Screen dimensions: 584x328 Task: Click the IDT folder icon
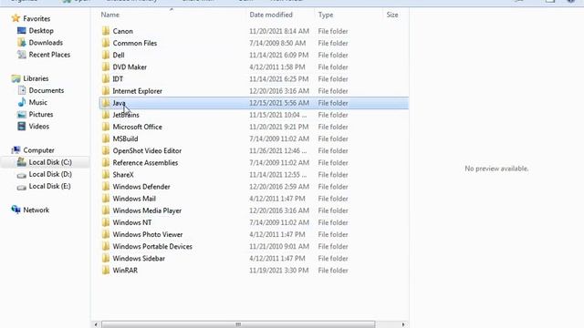click(x=106, y=79)
